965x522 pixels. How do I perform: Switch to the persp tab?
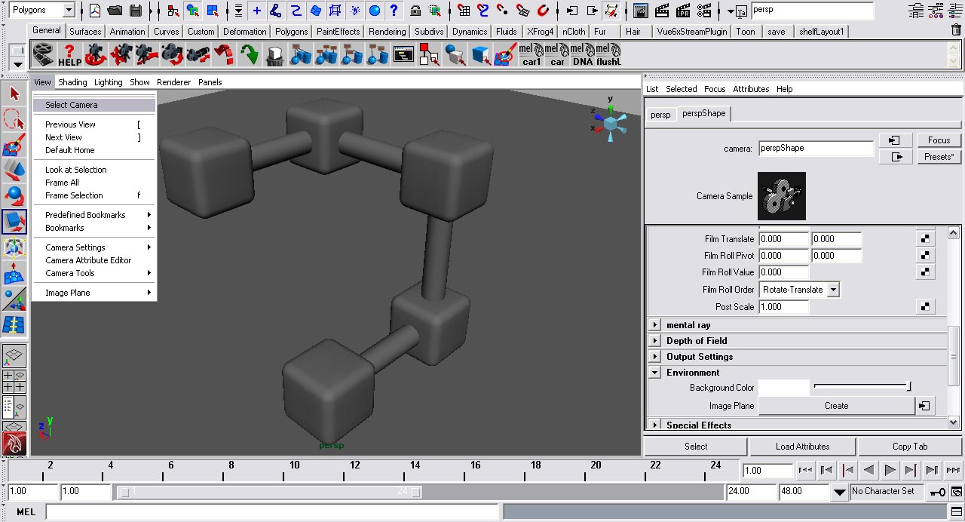(660, 115)
